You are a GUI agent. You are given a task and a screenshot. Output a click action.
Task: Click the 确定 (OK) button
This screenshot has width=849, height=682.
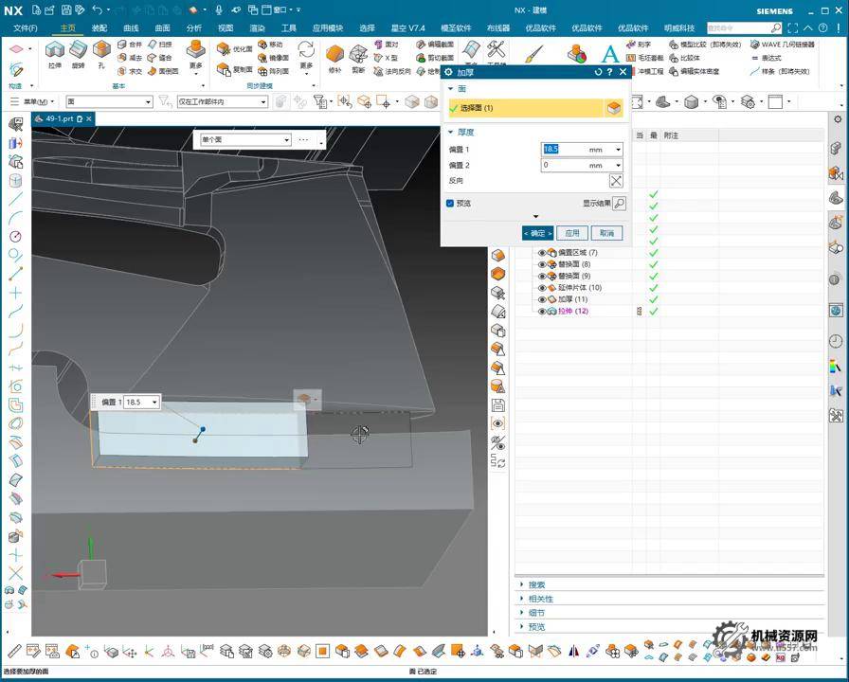pos(537,233)
